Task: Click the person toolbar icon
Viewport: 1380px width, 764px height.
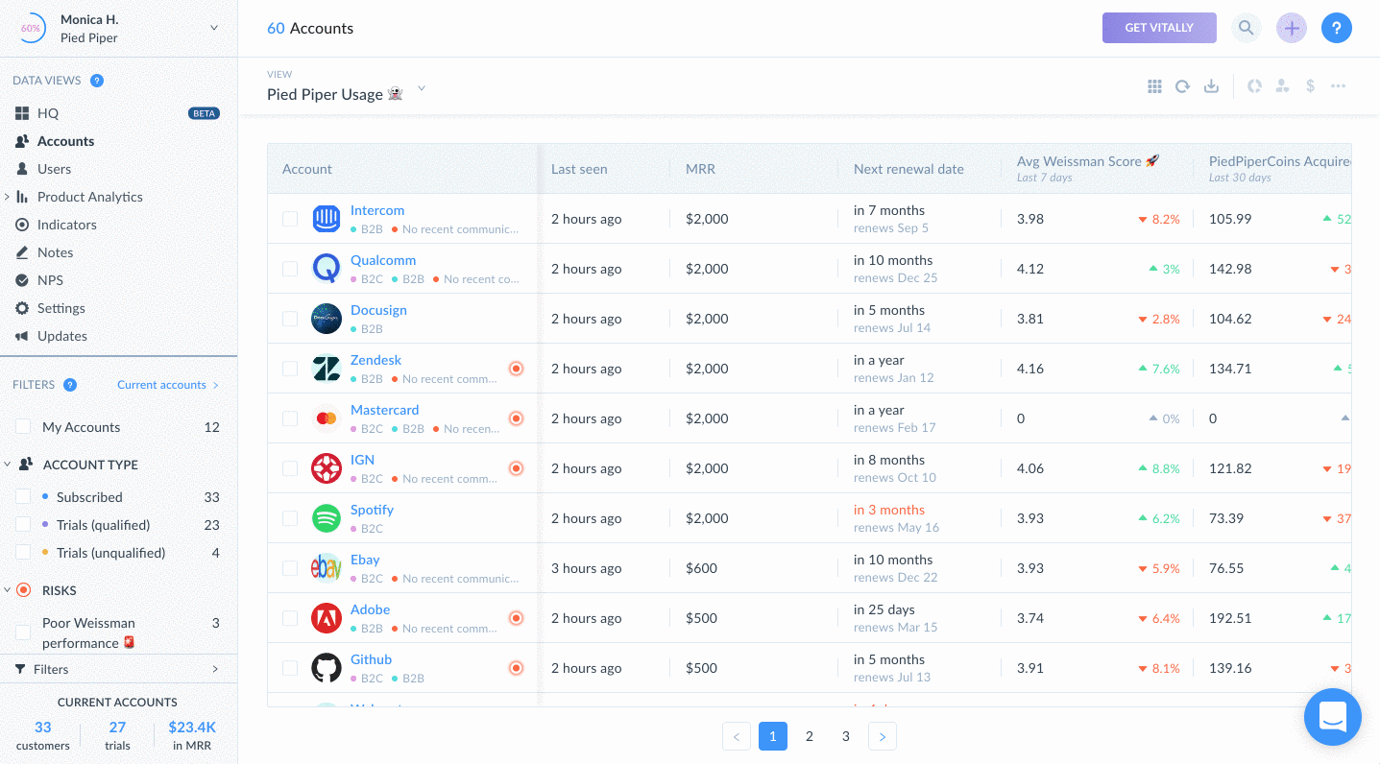Action: (1282, 86)
